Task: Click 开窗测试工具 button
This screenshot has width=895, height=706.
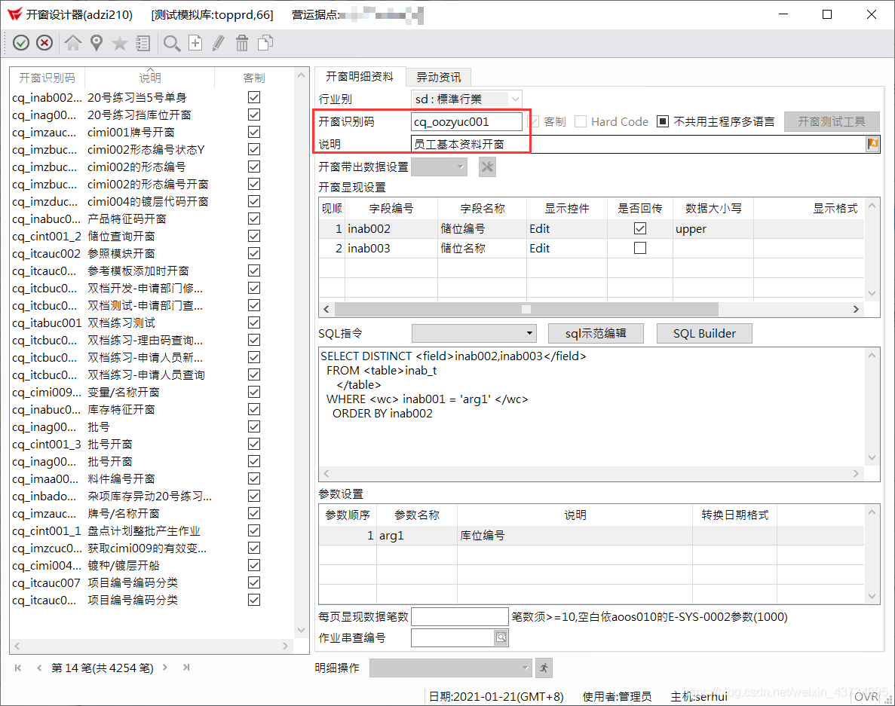Action: (x=832, y=121)
